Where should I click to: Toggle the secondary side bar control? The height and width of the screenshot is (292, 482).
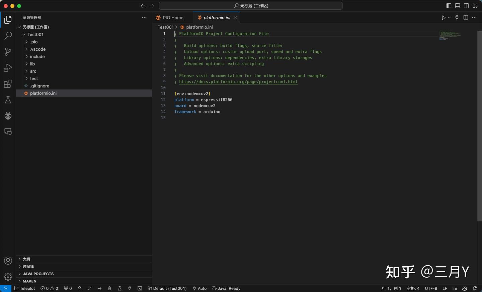coord(466,6)
